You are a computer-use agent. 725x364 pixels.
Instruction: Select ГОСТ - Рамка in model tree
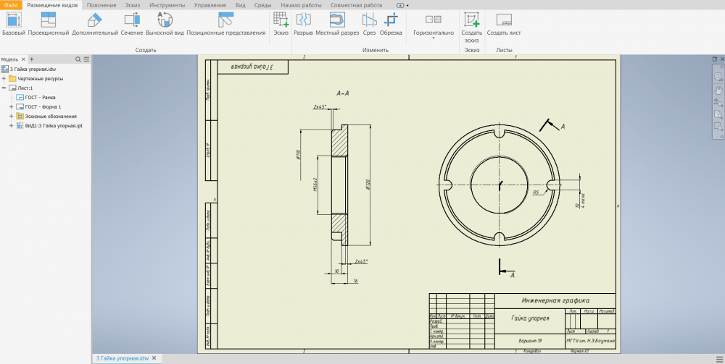click(40, 97)
